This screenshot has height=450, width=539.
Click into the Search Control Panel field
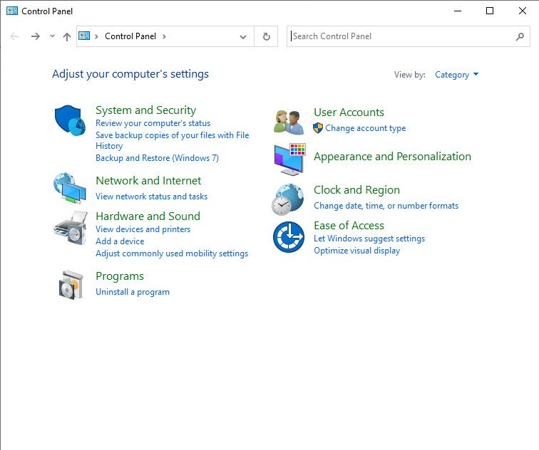coord(403,36)
